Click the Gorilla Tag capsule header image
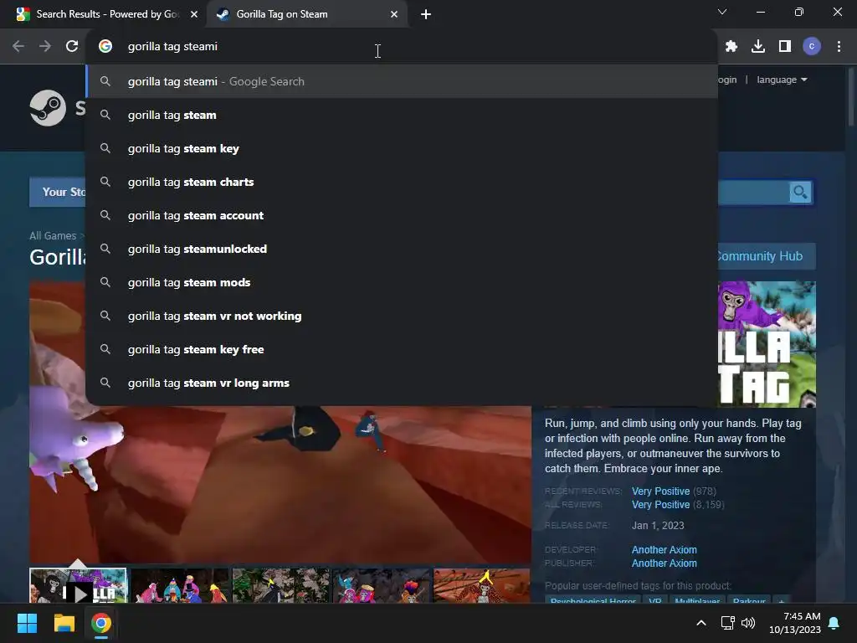This screenshot has height=643, width=857. coord(767,344)
